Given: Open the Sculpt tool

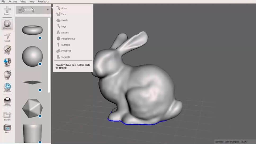Looking at the screenshot, I should [7, 50].
